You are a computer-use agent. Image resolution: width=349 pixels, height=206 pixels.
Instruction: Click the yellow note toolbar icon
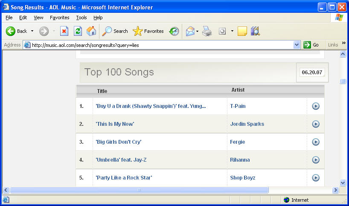[242, 31]
